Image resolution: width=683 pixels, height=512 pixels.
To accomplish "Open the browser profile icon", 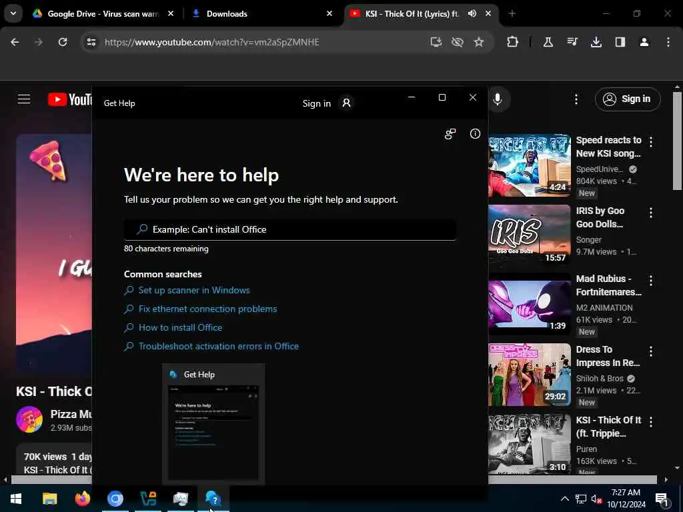I will pos(644,42).
